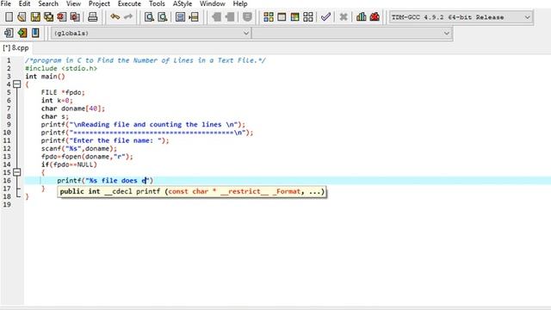This screenshot has height=310, width=551.
Task: Click the if(fpdo==NULL) line
Action: (69, 164)
